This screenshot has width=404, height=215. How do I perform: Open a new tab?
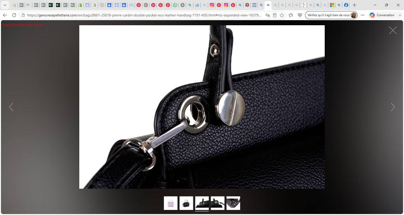(355, 5)
